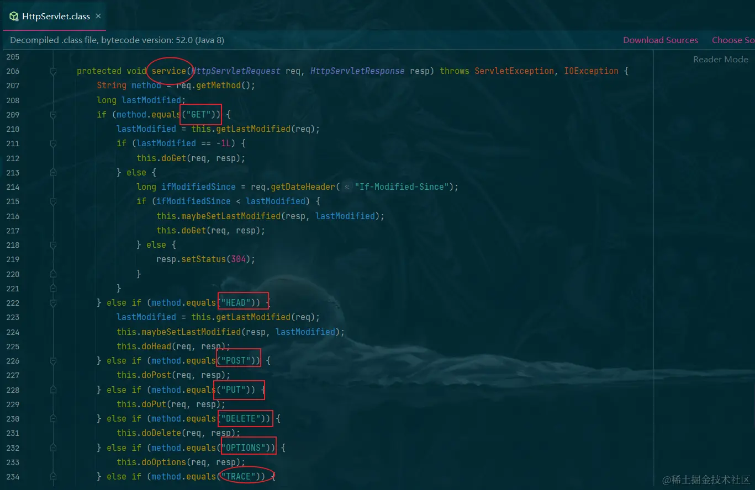Image resolution: width=755 pixels, height=490 pixels.
Task: Click the class file icon on HttpServlet.class tab
Action: [x=14, y=17]
